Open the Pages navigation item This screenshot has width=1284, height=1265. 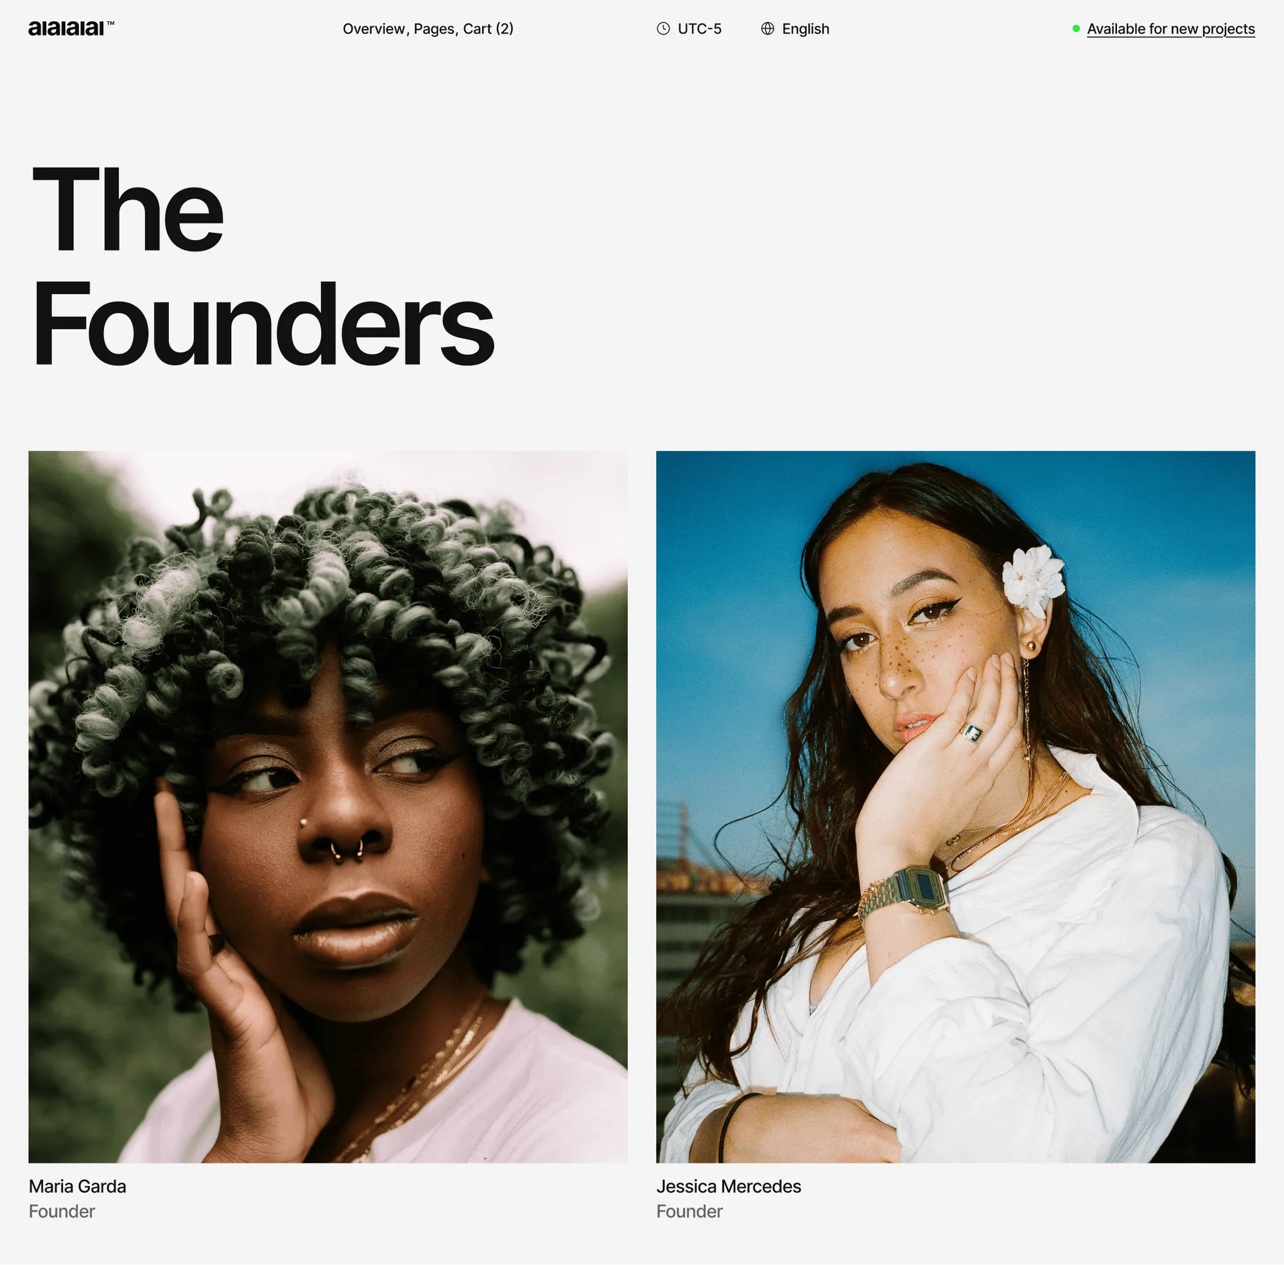pyautogui.click(x=434, y=29)
